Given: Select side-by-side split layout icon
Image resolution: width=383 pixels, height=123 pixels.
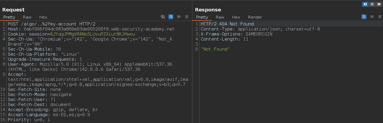Looking at the screenshot, I should coord(365,4).
